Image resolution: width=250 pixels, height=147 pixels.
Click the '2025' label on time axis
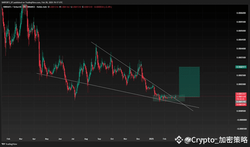point(151,139)
